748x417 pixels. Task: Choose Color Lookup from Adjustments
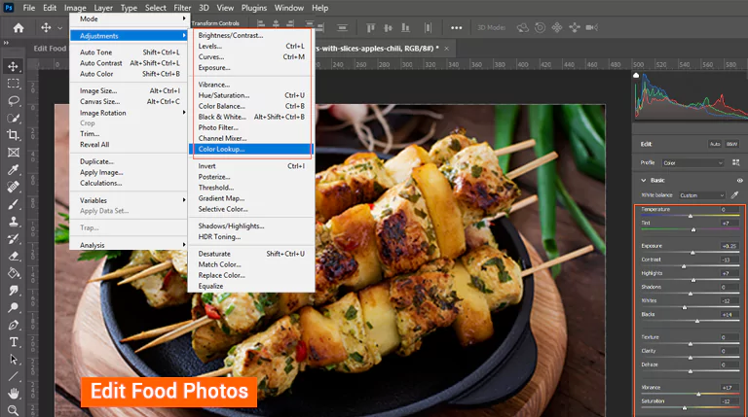[251, 149]
